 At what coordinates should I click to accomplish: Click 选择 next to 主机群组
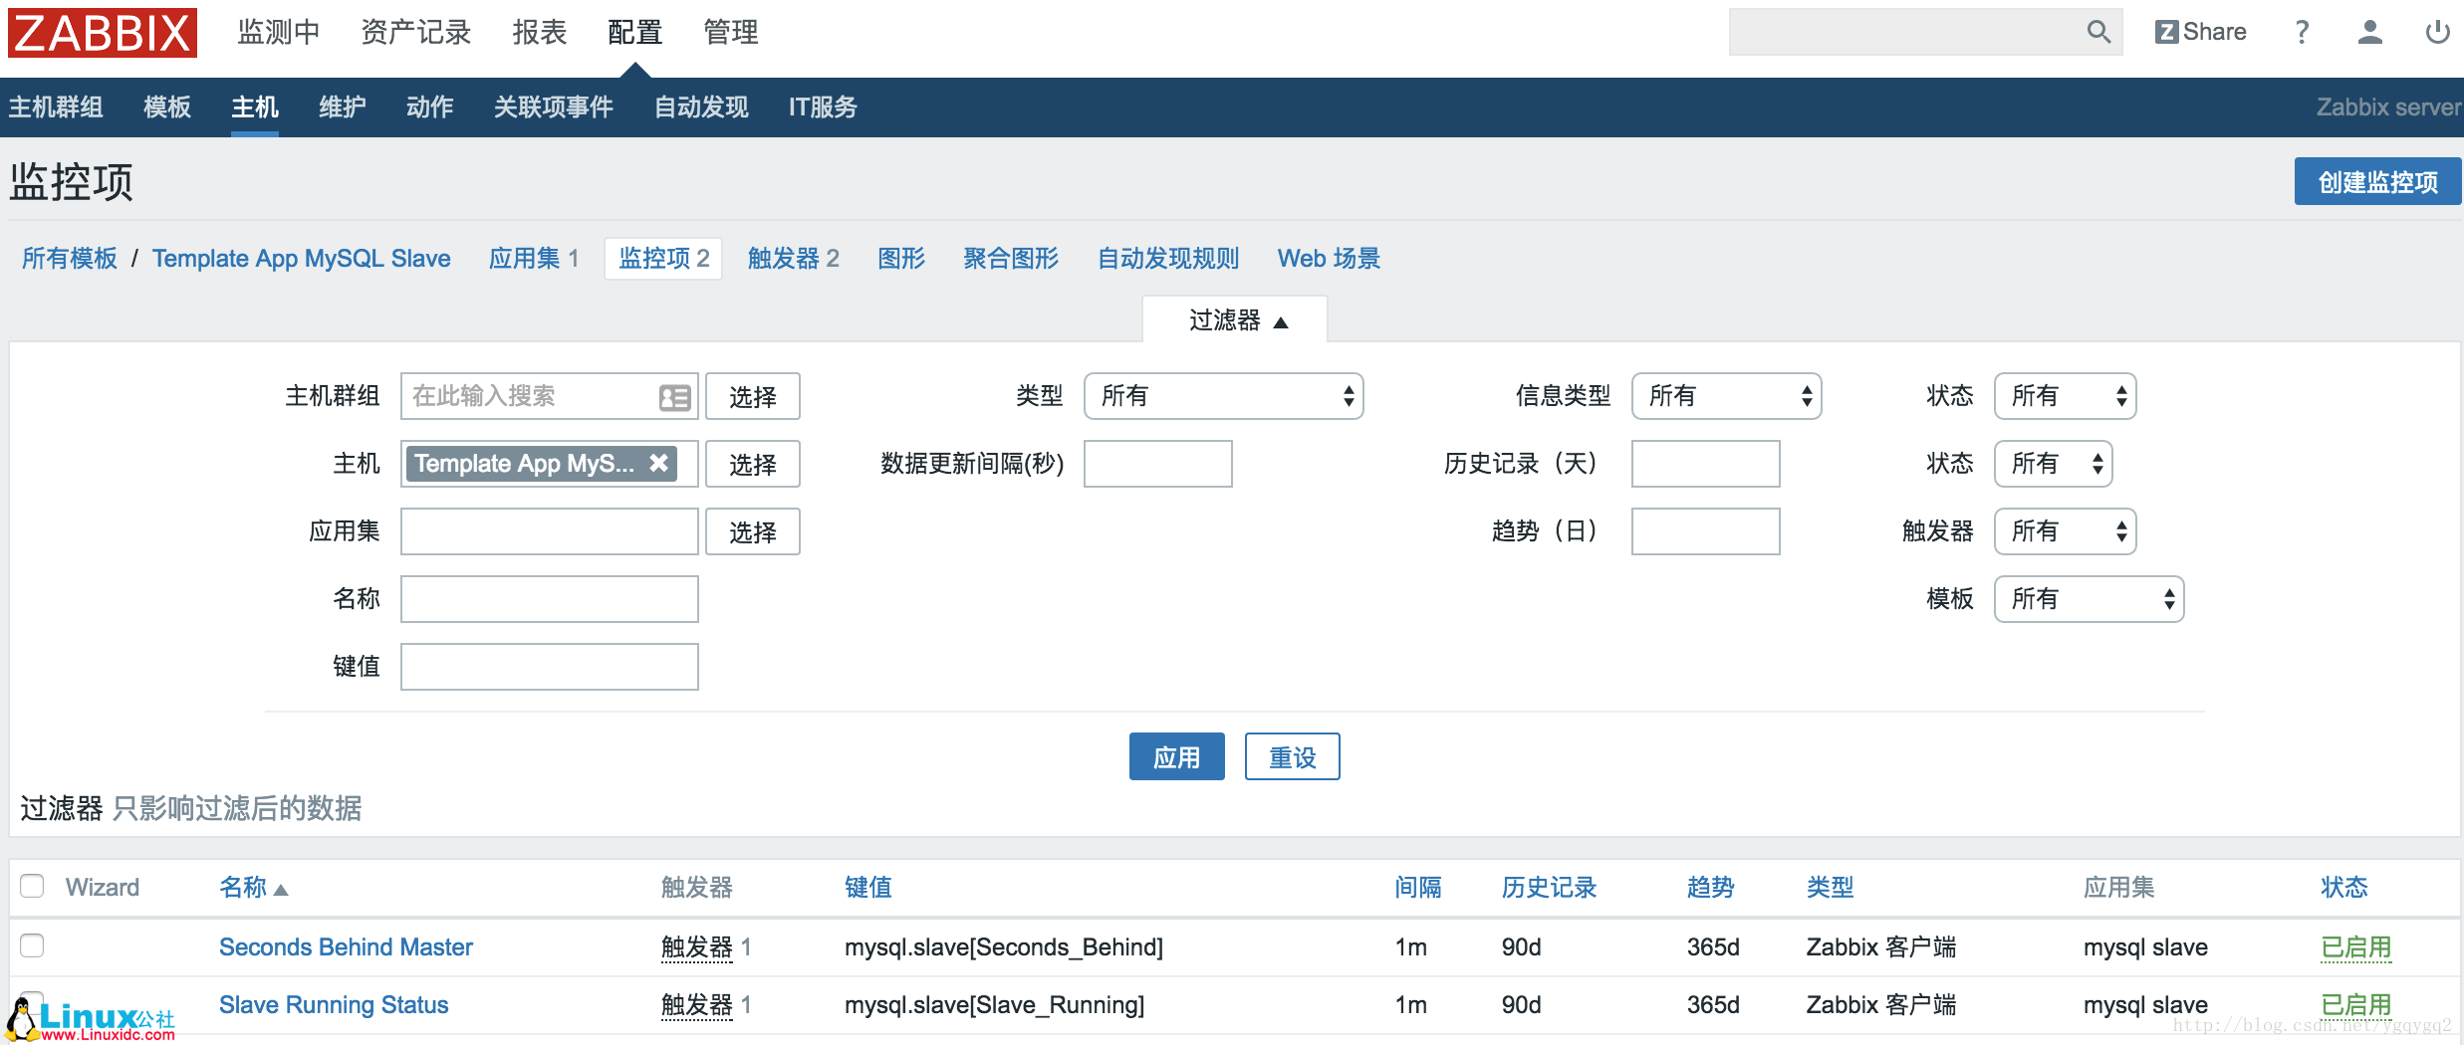coord(753,396)
